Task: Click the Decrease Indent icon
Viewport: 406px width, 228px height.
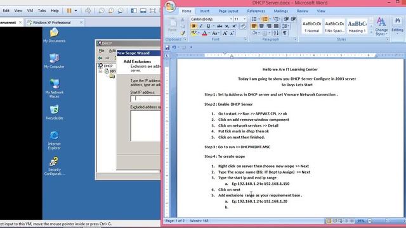Action: (x=286, y=19)
